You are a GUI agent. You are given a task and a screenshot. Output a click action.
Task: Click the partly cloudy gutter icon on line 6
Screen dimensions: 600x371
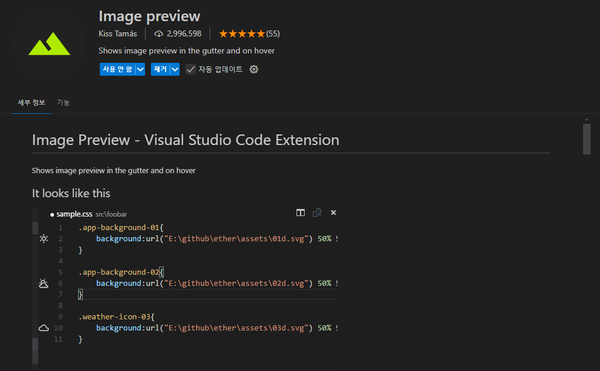point(43,284)
